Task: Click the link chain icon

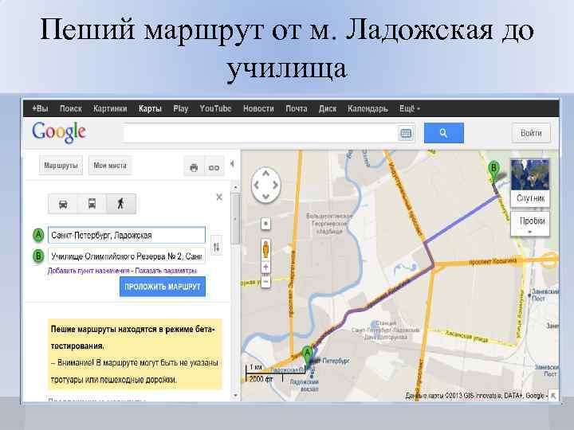Action: (214, 167)
